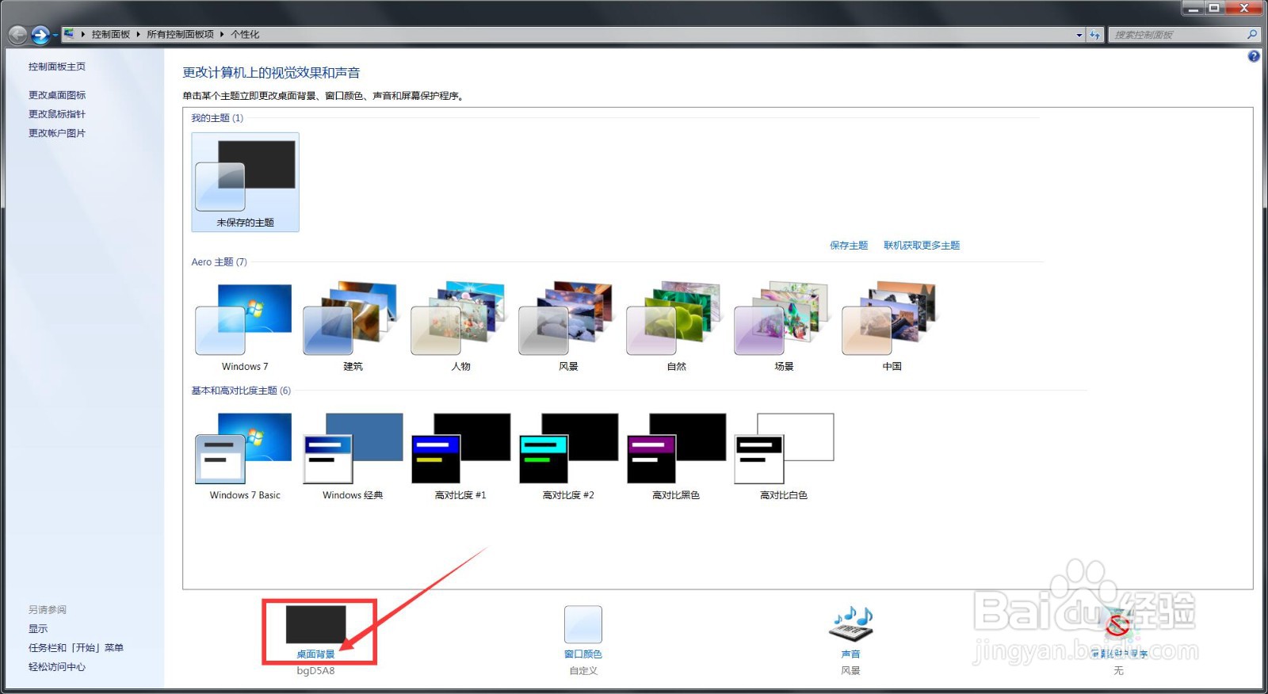
Task: Open 窗口颜色 window color settings
Action: (x=583, y=624)
